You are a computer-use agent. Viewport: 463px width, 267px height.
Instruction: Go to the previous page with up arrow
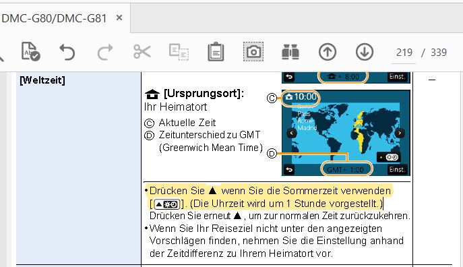(327, 52)
